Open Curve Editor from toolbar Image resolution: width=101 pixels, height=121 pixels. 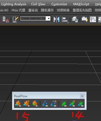93,19
